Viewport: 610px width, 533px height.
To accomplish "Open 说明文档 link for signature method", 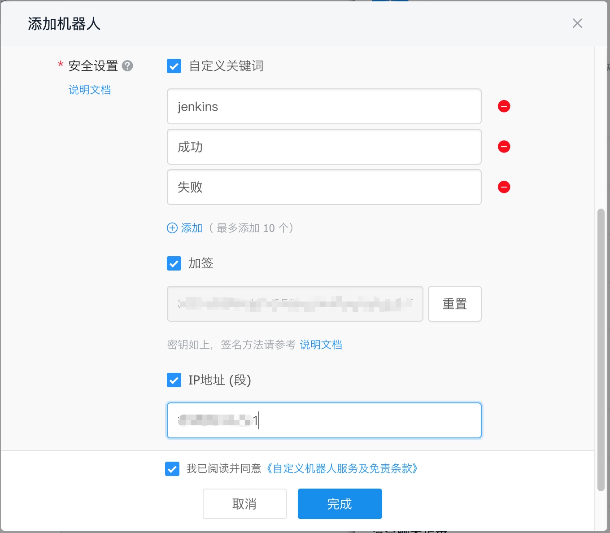I will click(321, 345).
